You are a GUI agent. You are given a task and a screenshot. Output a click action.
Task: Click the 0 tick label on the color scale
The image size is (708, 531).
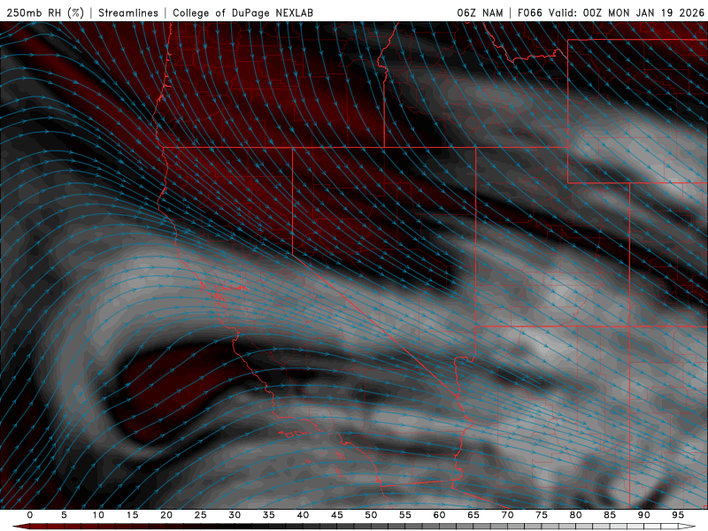(30, 515)
